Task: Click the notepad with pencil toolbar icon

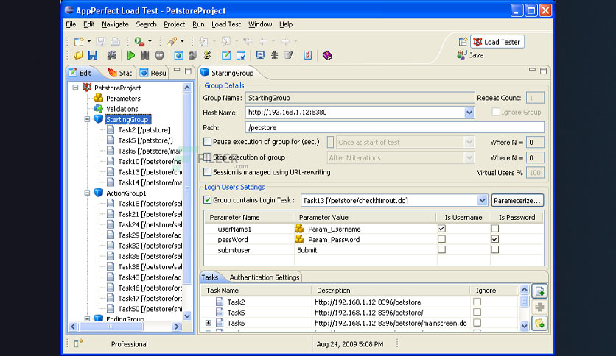Action: (x=289, y=55)
